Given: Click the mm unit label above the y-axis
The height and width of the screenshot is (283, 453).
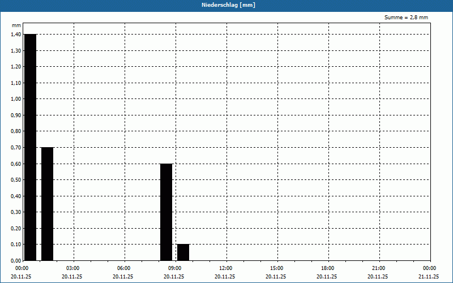Looking at the screenshot, I should (x=16, y=26).
